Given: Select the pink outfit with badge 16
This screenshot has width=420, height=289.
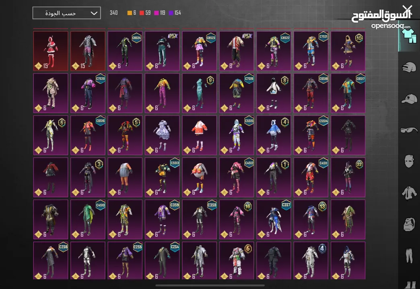Looking at the screenshot, I should (x=237, y=219).
